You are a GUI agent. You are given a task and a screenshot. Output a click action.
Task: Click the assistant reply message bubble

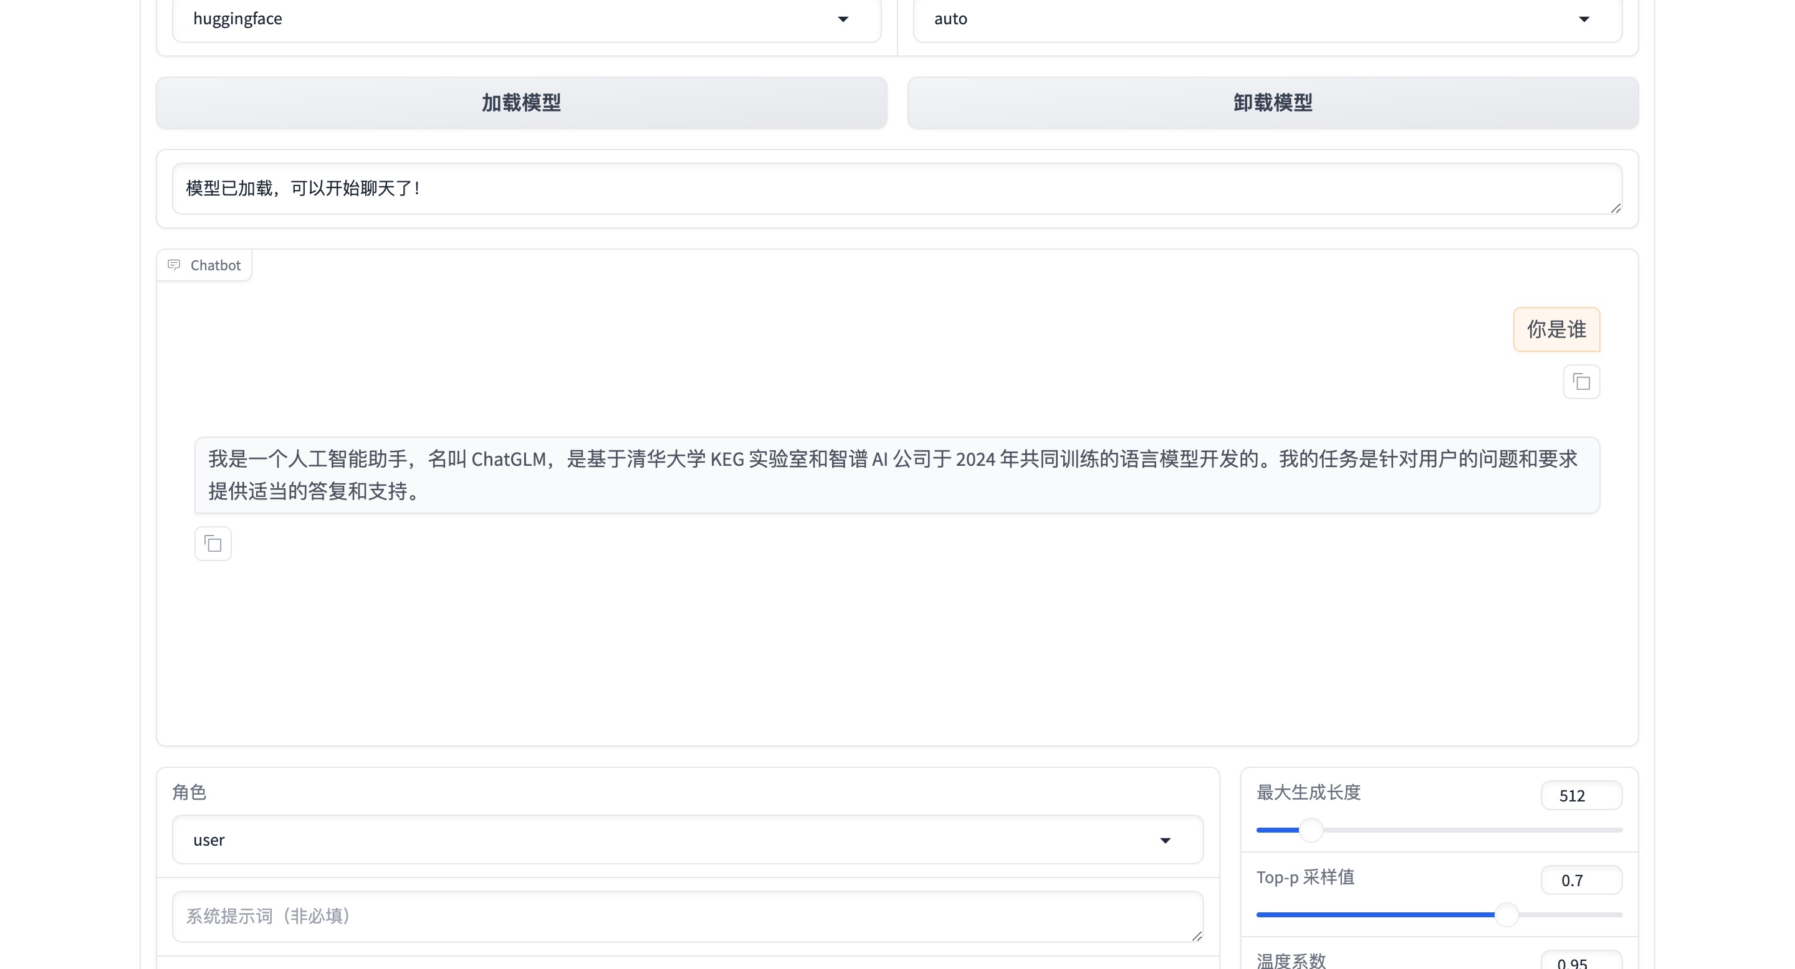896,475
